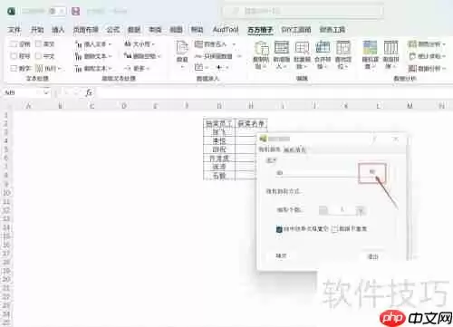453x327 pixels.
Task: Open the 合并转换 tool in the ribbon
Action: [x=323, y=55]
